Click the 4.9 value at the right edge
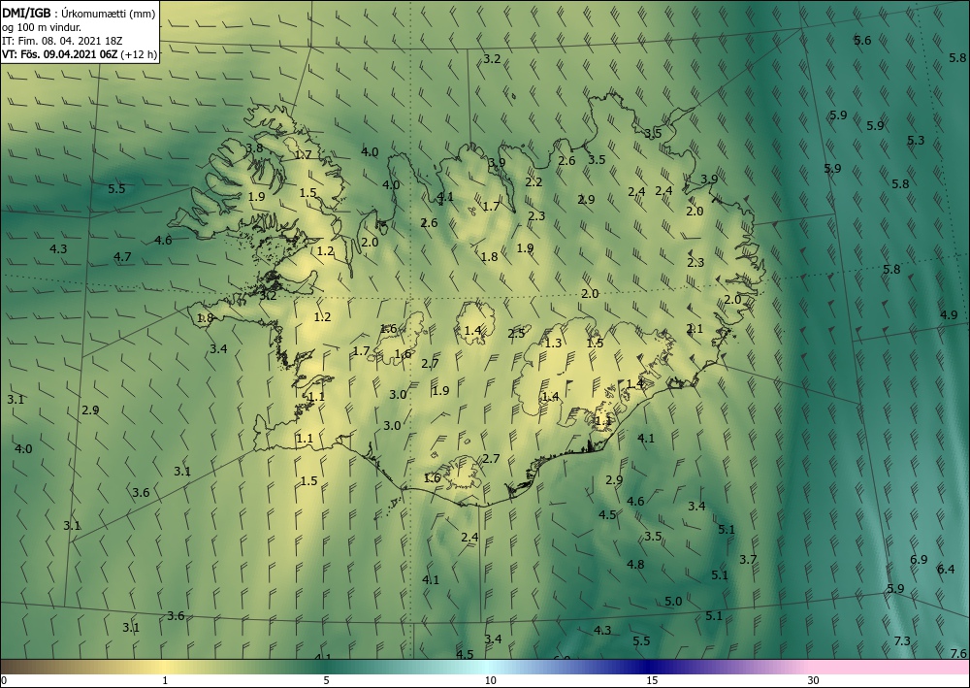 coord(949,315)
